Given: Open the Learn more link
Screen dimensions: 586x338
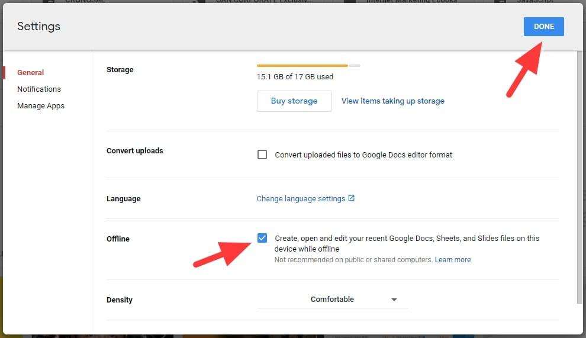Looking at the screenshot, I should (x=453, y=259).
